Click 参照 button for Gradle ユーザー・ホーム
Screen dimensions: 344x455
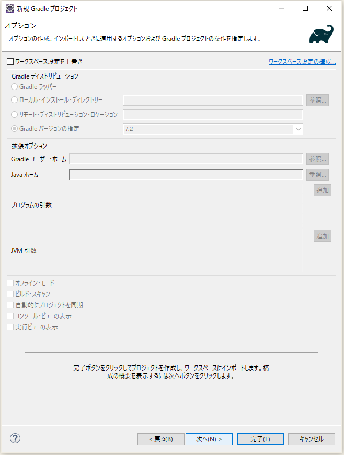[x=318, y=159]
